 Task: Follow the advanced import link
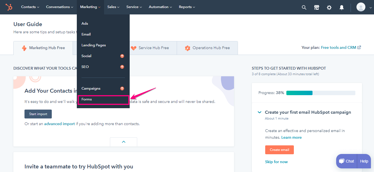point(60,124)
